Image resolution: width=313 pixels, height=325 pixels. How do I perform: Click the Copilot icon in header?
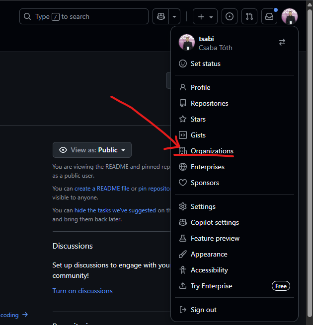(x=161, y=16)
